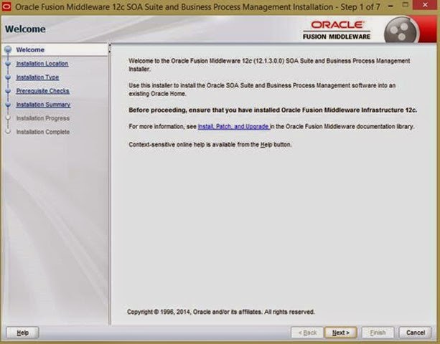
Task: Open context help with Help button
Action: 22,333
